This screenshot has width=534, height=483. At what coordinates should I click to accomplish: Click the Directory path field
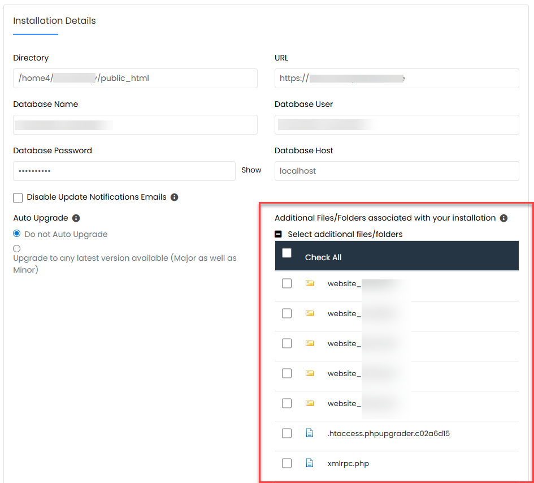click(135, 78)
